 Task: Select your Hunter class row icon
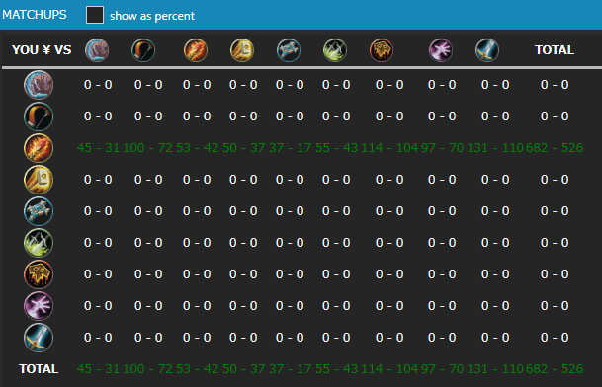pyautogui.click(x=39, y=116)
